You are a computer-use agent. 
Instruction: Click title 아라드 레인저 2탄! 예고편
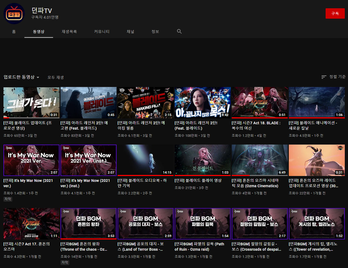tap(84, 126)
